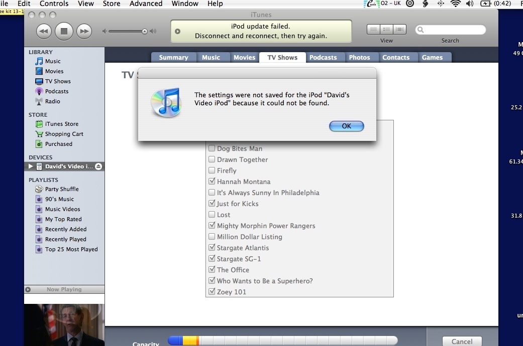
Task: Uncheck the Hannah Montana checkbox
Action: coord(212,181)
